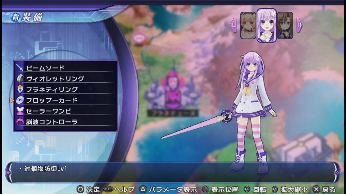346x194 pixels.
Task: Click the R button icon for 拡大縮小
Action: coord(275,189)
